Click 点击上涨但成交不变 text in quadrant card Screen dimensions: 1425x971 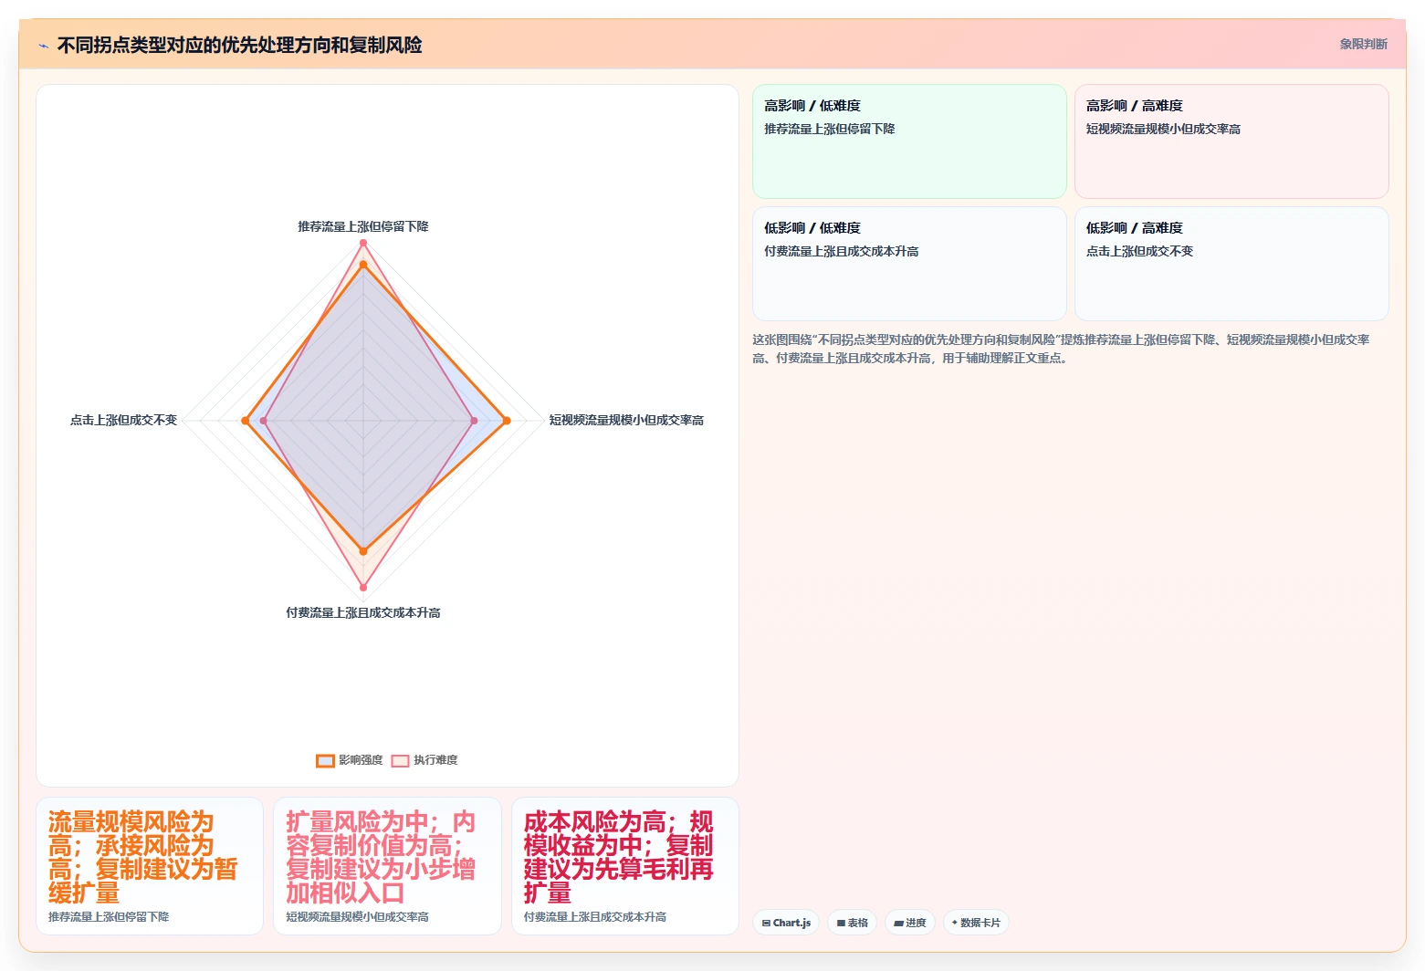tap(1139, 251)
